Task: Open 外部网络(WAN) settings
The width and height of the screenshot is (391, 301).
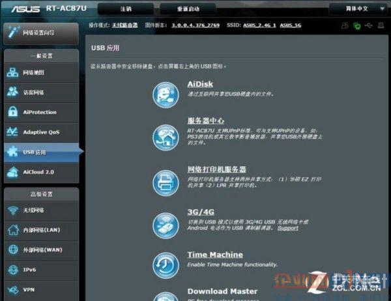Action: [42, 250]
